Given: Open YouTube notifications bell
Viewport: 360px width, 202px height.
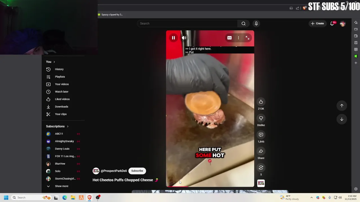Looking at the screenshot, I should pos(332,24).
